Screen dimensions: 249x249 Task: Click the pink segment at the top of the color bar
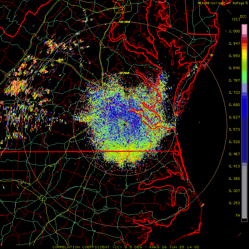(244, 30)
